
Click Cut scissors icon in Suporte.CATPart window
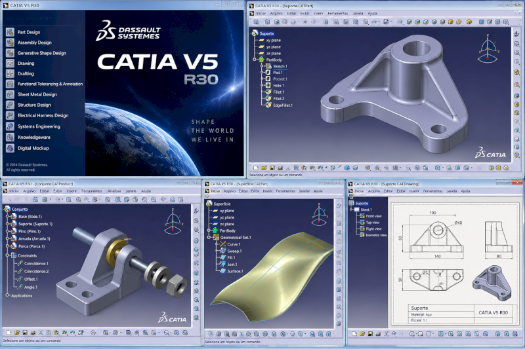288,168
